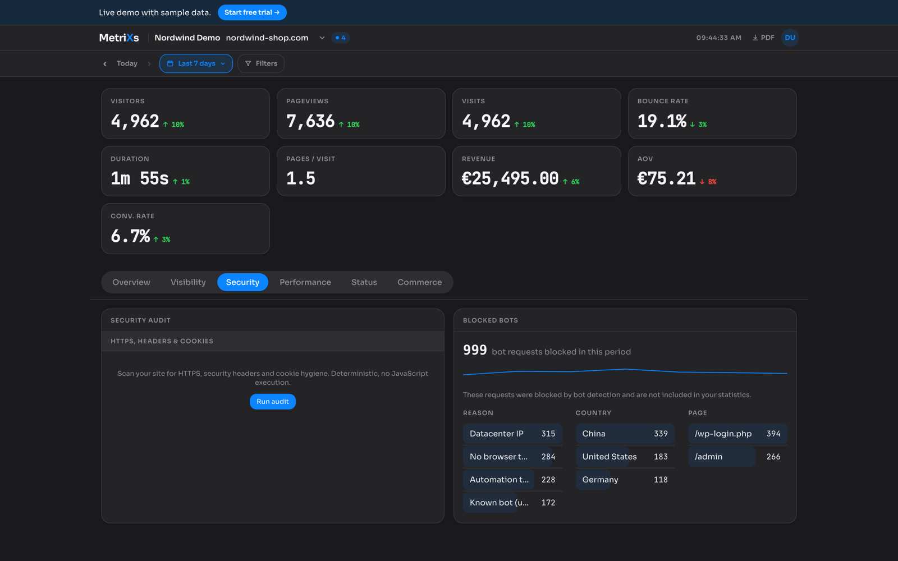This screenshot has width=898, height=561.
Task: Expand the site selector chevron
Action: pos(322,38)
